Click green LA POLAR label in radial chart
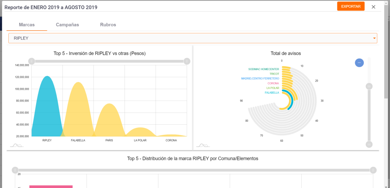This screenshot has width=390, height=188. 273,88
